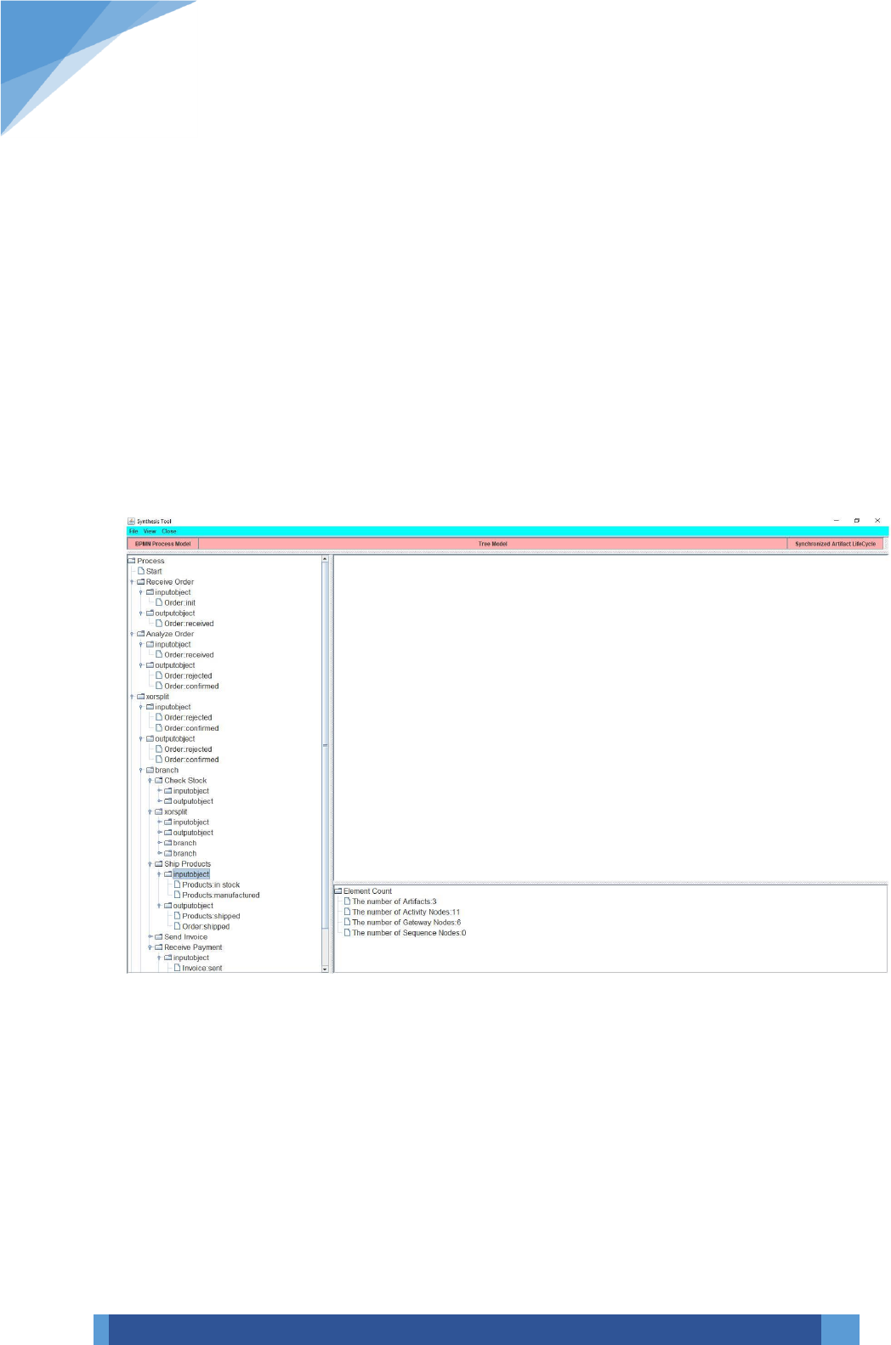
Task: Open the View menu
Action: coord(150,531)
